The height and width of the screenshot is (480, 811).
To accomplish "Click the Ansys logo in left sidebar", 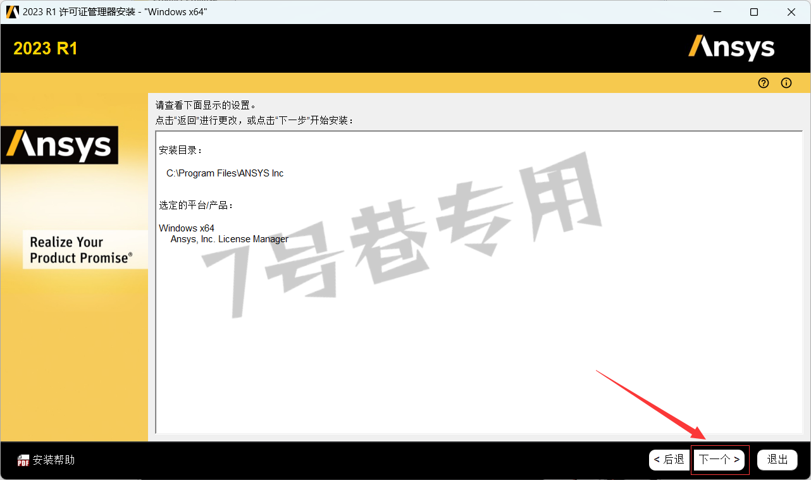I will pyautogui.click(x=59, y=145).
